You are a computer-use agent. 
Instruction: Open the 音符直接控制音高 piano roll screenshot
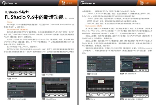tap(134, 64)
